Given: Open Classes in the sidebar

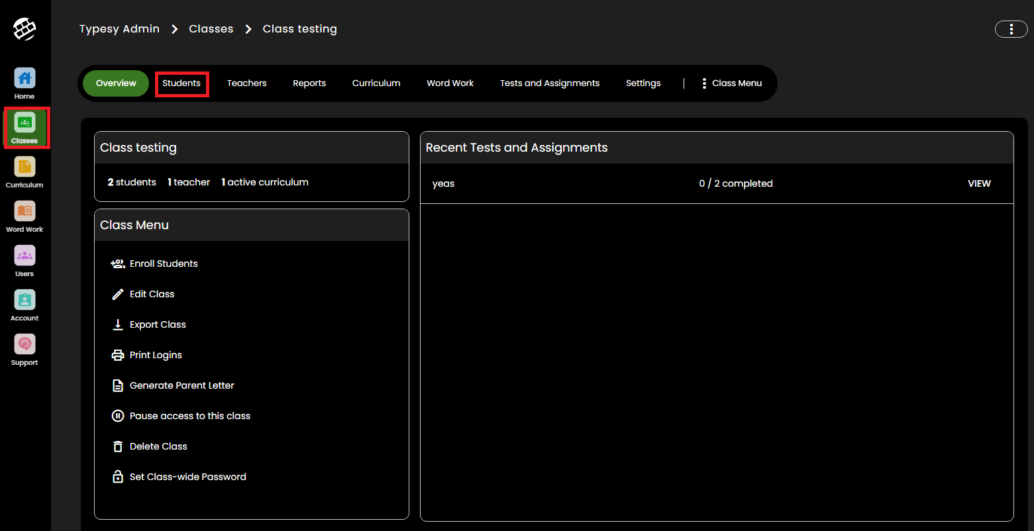Looking at the screenshot, I should (x=25, y=128).
